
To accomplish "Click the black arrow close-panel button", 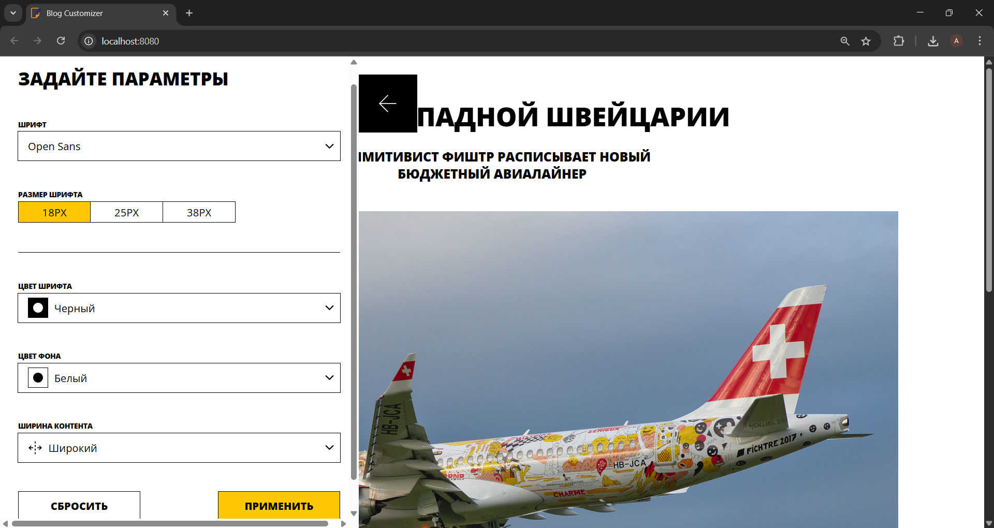I will pos(388,104).
